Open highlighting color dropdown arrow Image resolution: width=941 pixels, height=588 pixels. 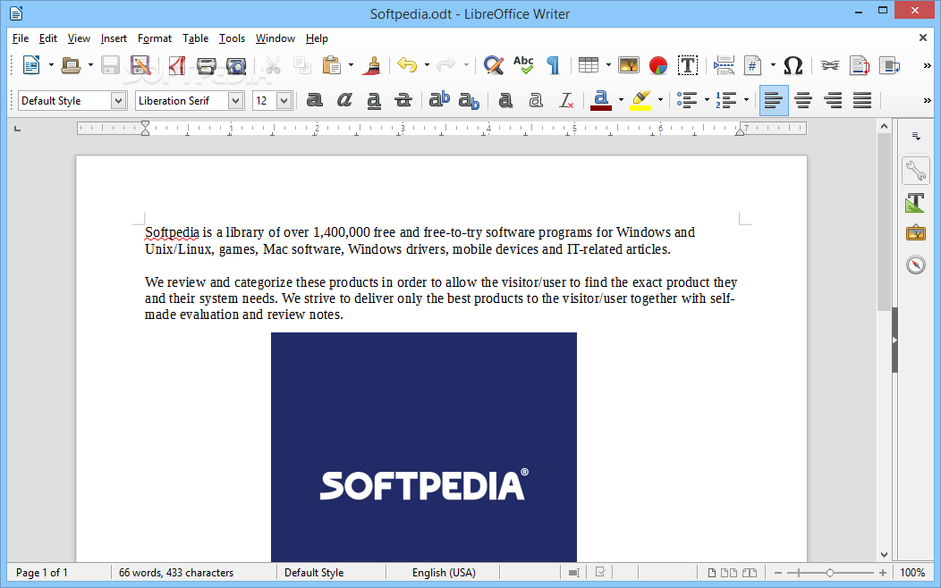[660, 100]
